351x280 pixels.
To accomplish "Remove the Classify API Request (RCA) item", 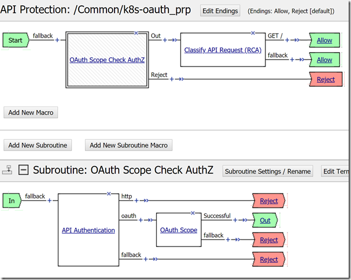I will tap(253, 33).
